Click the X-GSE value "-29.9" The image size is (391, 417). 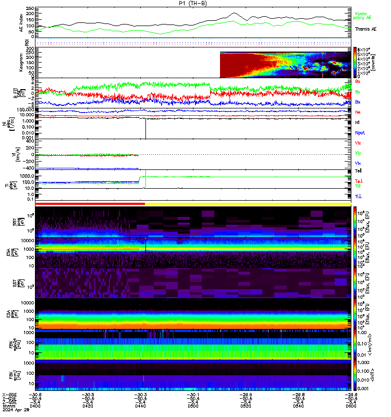tap(246, 395)
